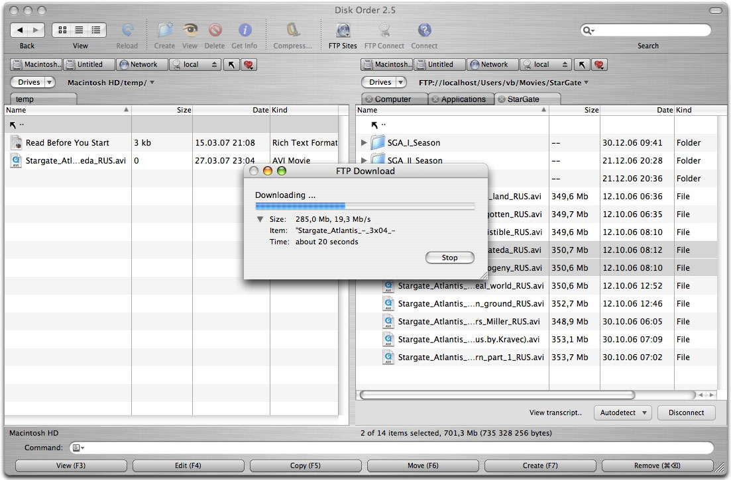Open right panel Drives dropdown
Image resolution: width=731 pixels, height=480 pixels.
(x=384, y=82)
